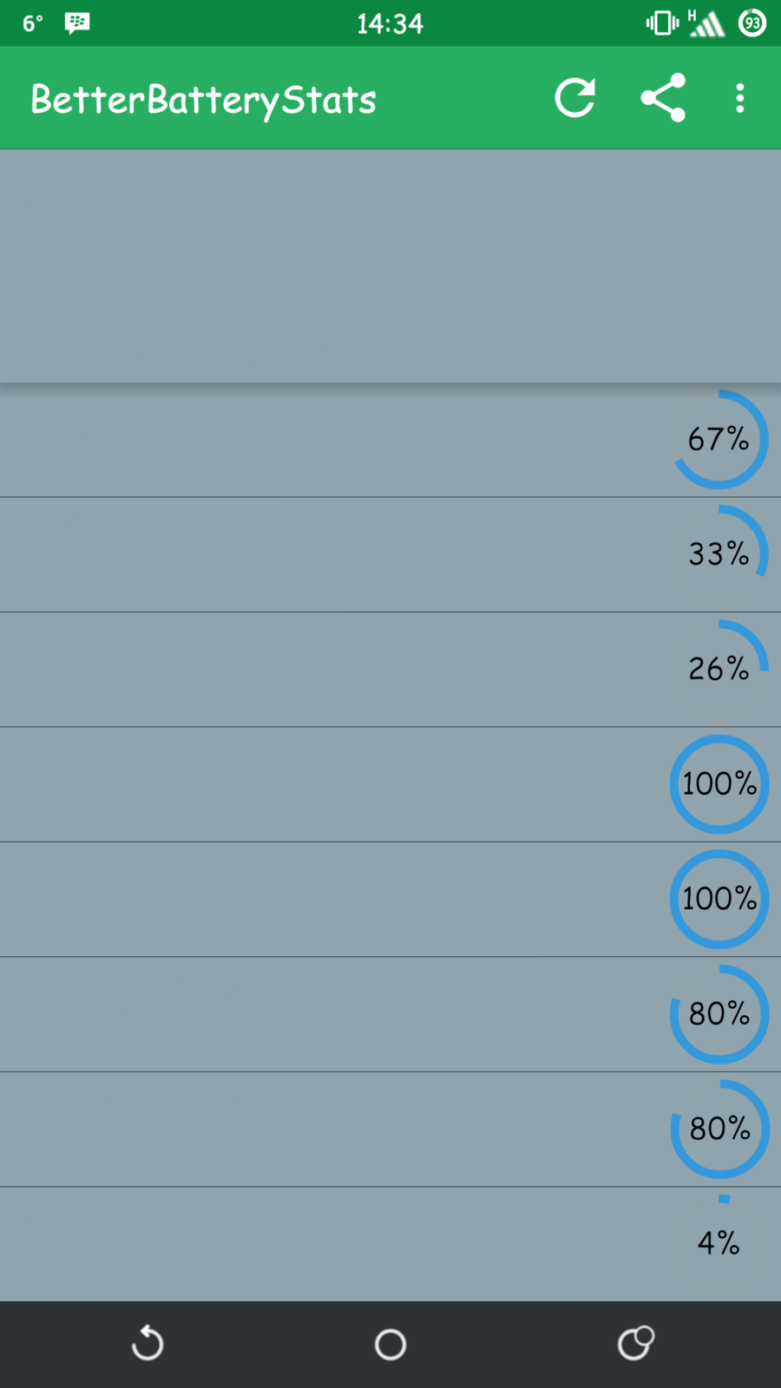Tap the empty summary panel below toolbar
The image size is (781, 1388).
pyautogui.click(x=390, y=265)
